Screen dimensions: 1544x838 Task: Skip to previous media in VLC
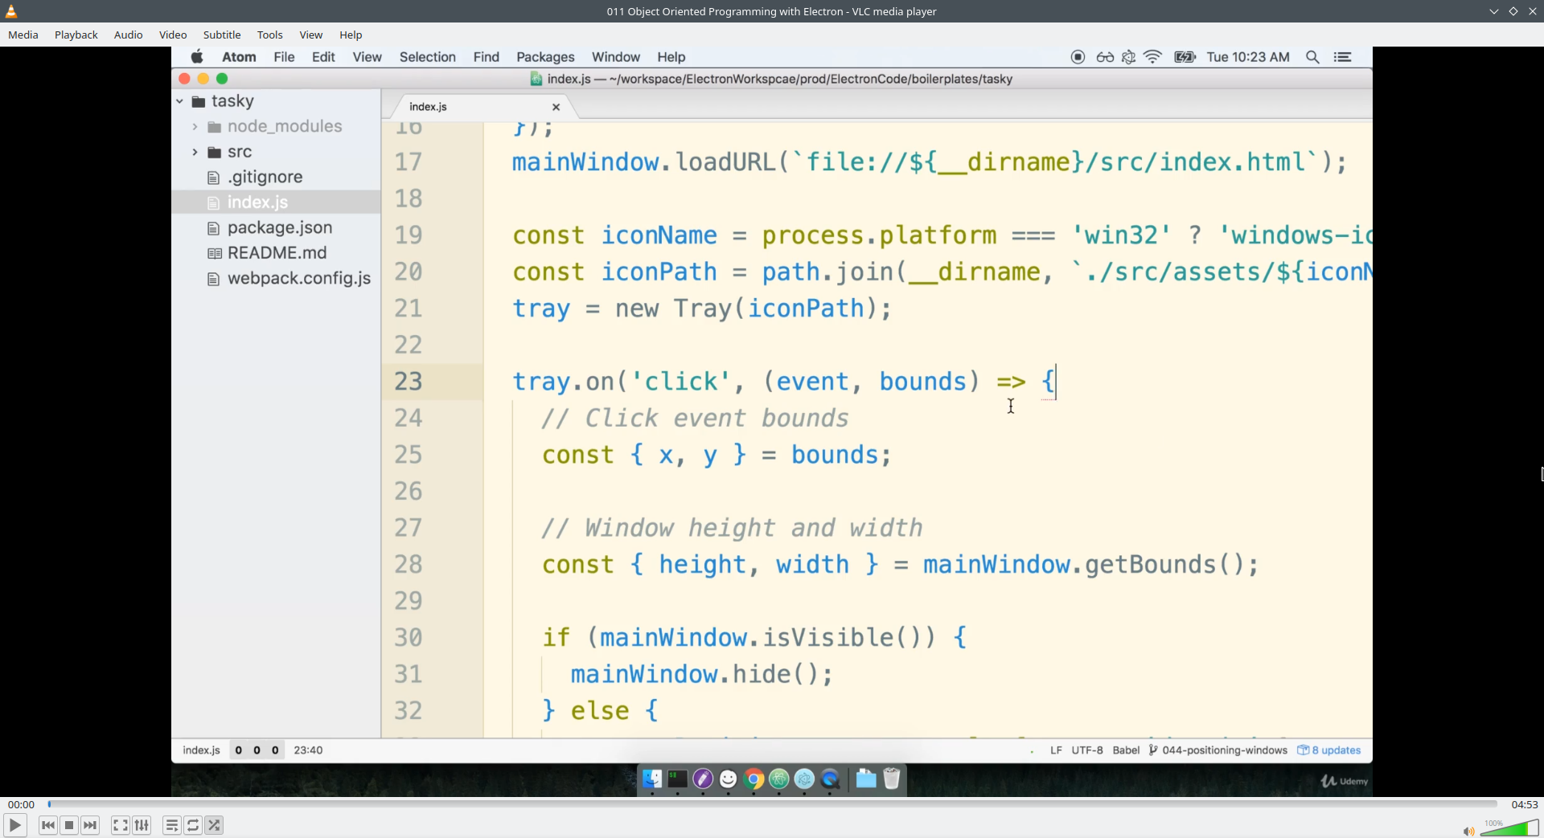(x=48, y=825)
